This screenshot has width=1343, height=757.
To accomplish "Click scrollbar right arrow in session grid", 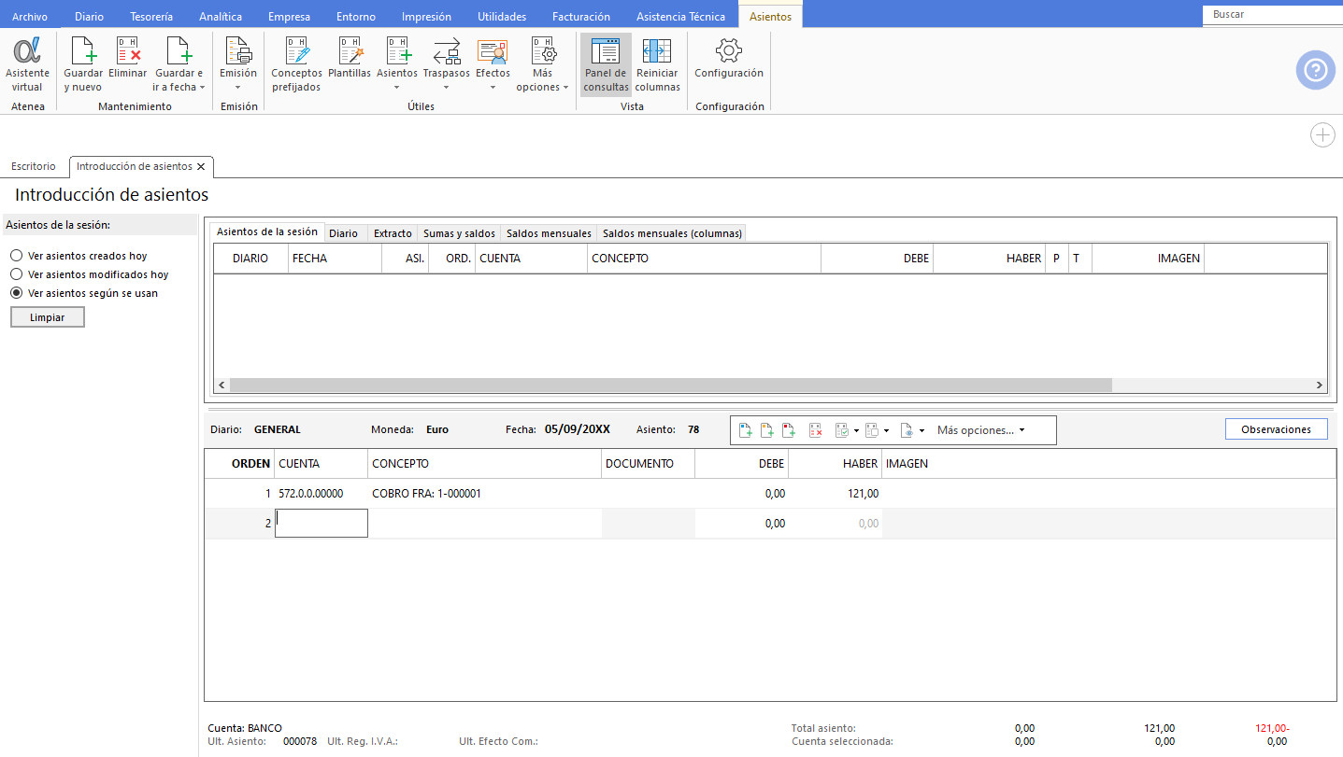I will click(1319, 385).
